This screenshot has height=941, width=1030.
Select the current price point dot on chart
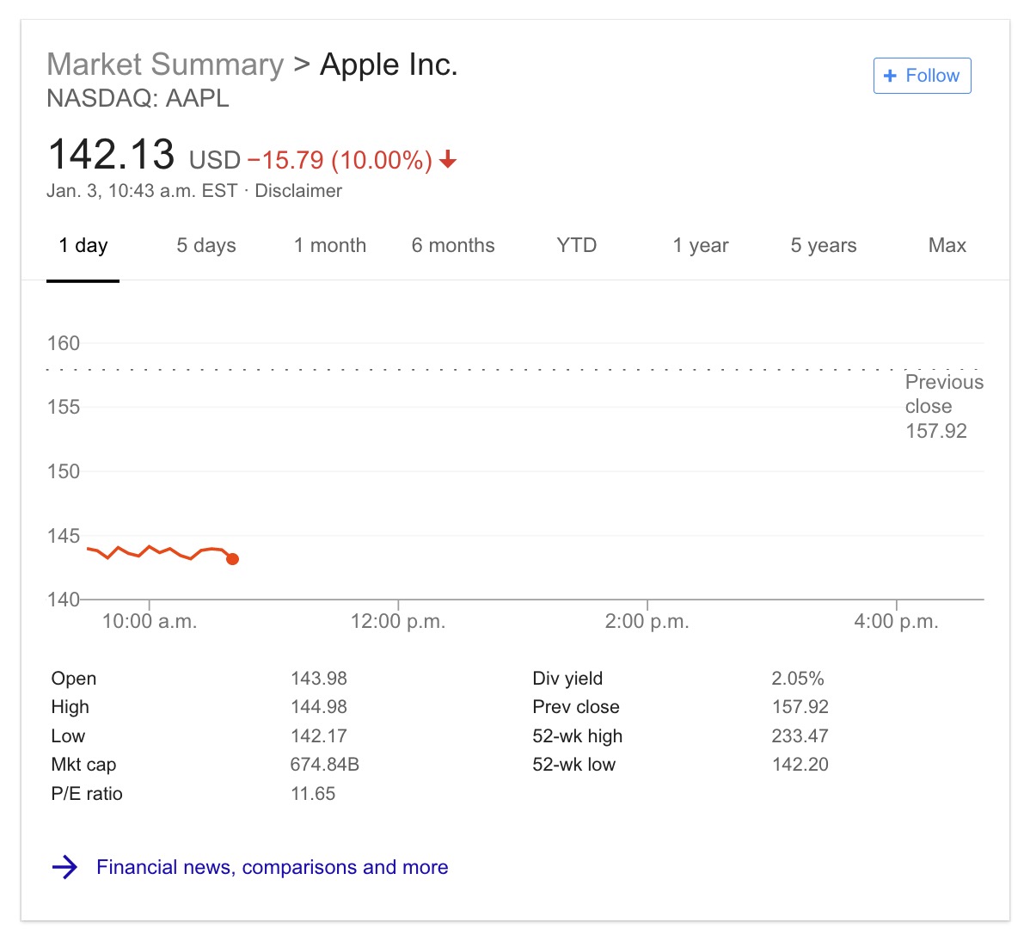pyautogui.click(x=232, y=559)
